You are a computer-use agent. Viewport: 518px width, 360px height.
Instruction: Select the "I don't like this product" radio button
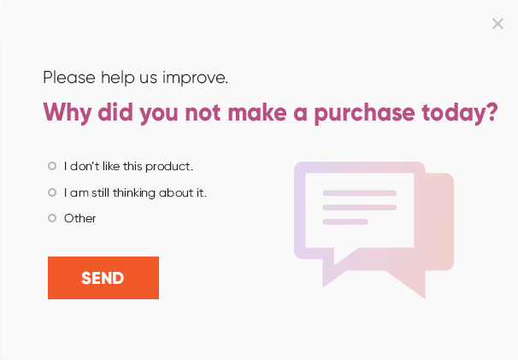[52, 166]
